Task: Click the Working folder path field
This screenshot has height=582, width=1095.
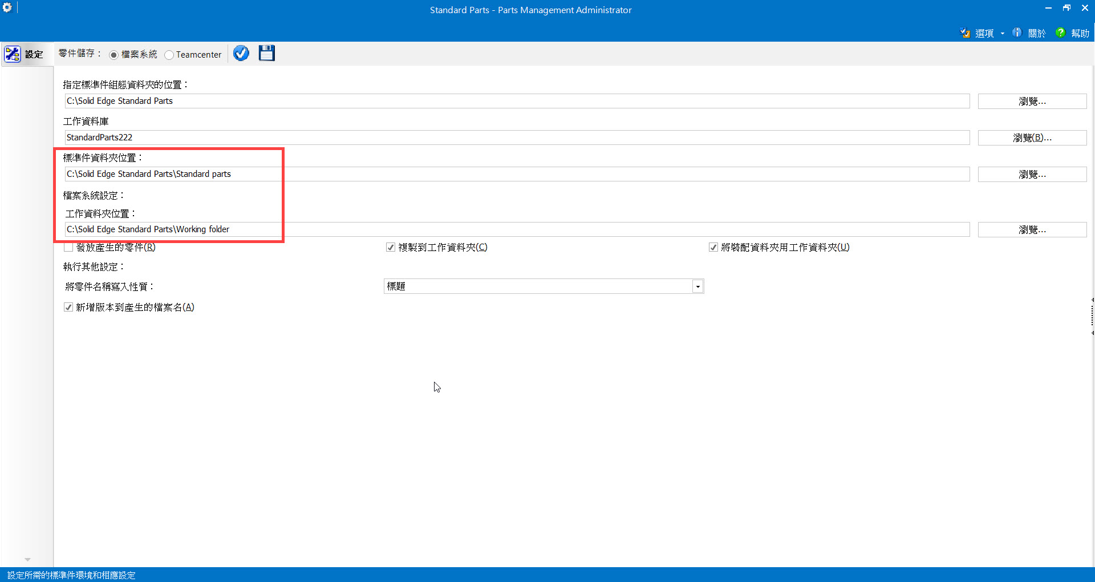Action: [517, 229]
